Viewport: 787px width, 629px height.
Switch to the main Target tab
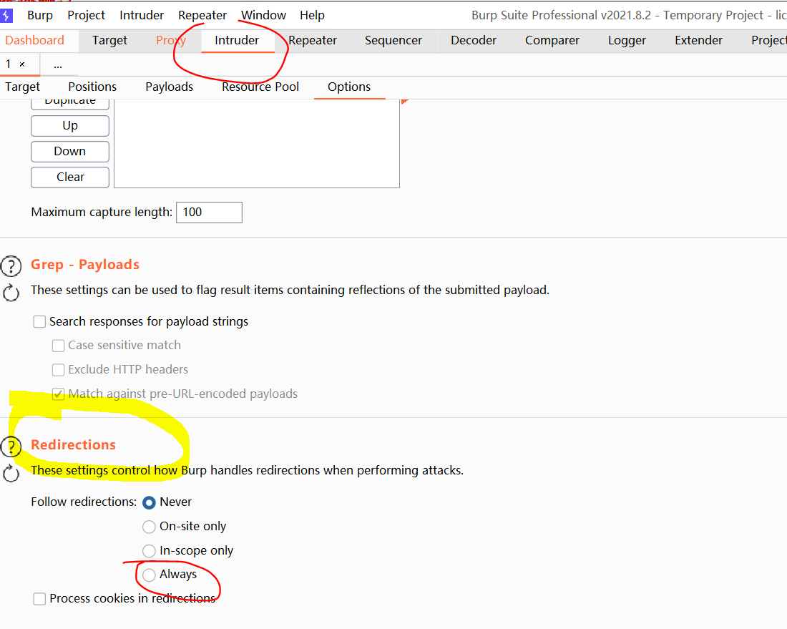(110, 40)
